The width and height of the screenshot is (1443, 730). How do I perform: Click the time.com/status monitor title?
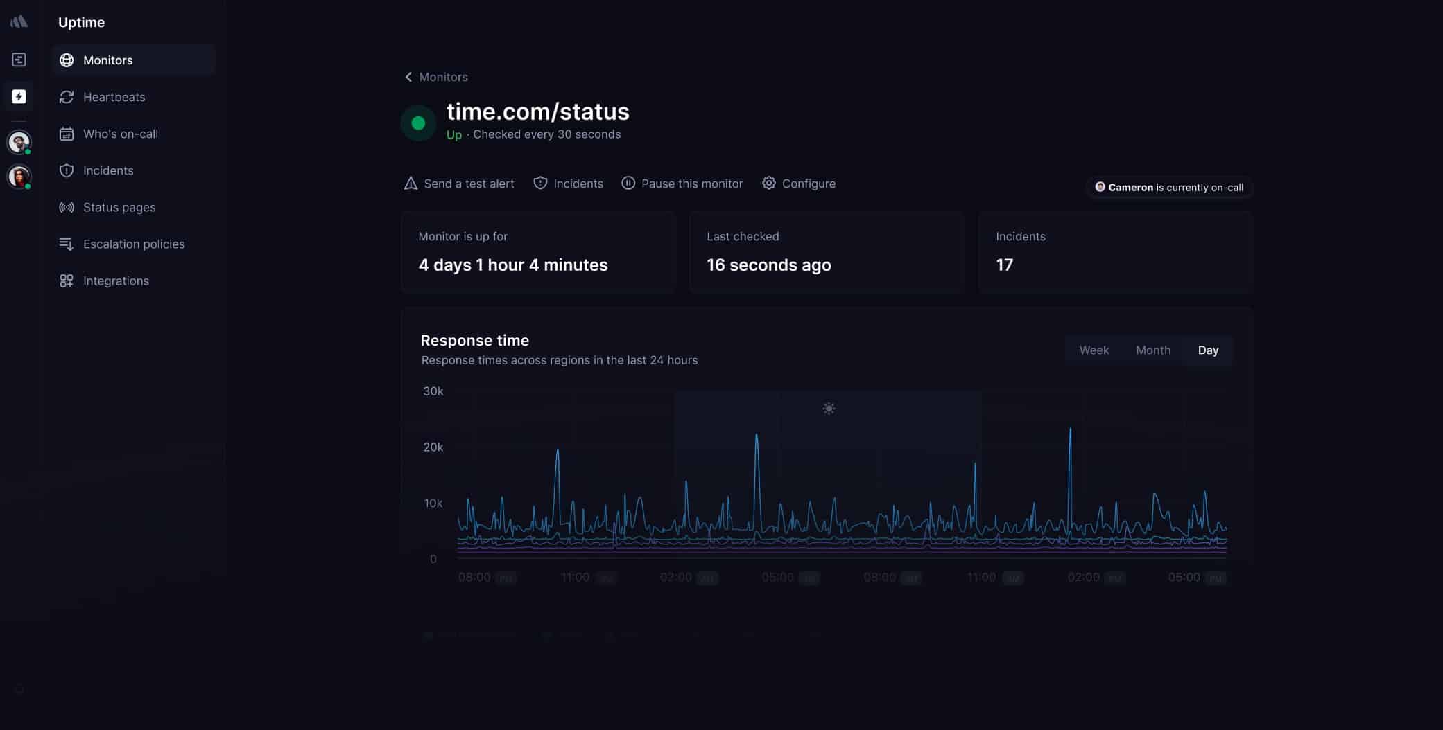538,112
